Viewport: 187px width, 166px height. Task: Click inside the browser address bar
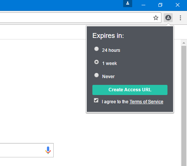coord(75,18)
